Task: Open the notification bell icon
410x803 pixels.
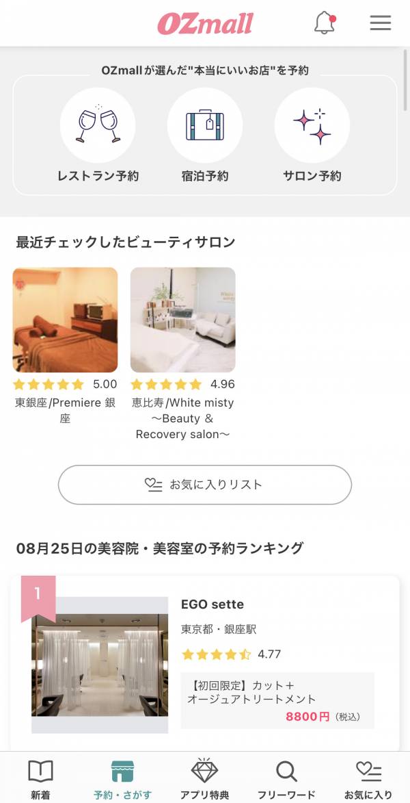Action: coord(325,23)
